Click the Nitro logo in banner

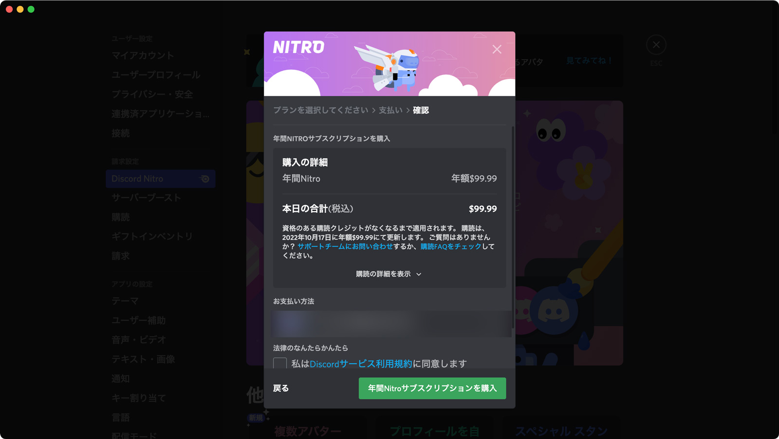(298, 47)
